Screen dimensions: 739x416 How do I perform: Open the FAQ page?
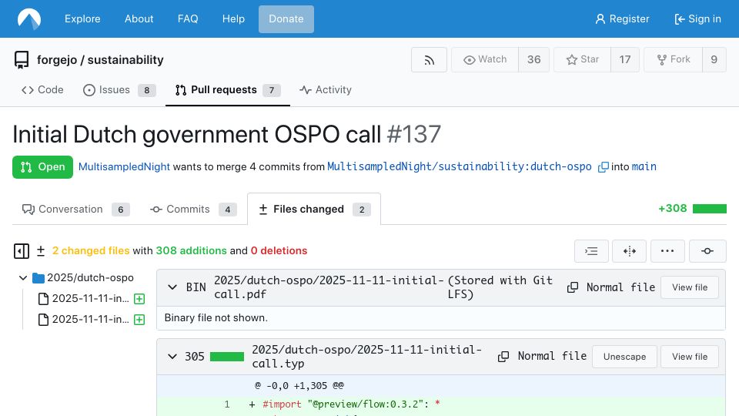pos(188,18)
